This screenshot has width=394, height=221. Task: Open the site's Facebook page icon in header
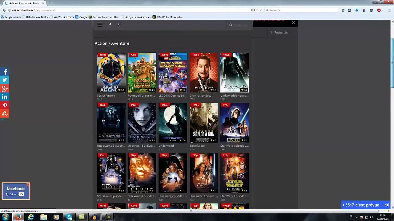110,25
